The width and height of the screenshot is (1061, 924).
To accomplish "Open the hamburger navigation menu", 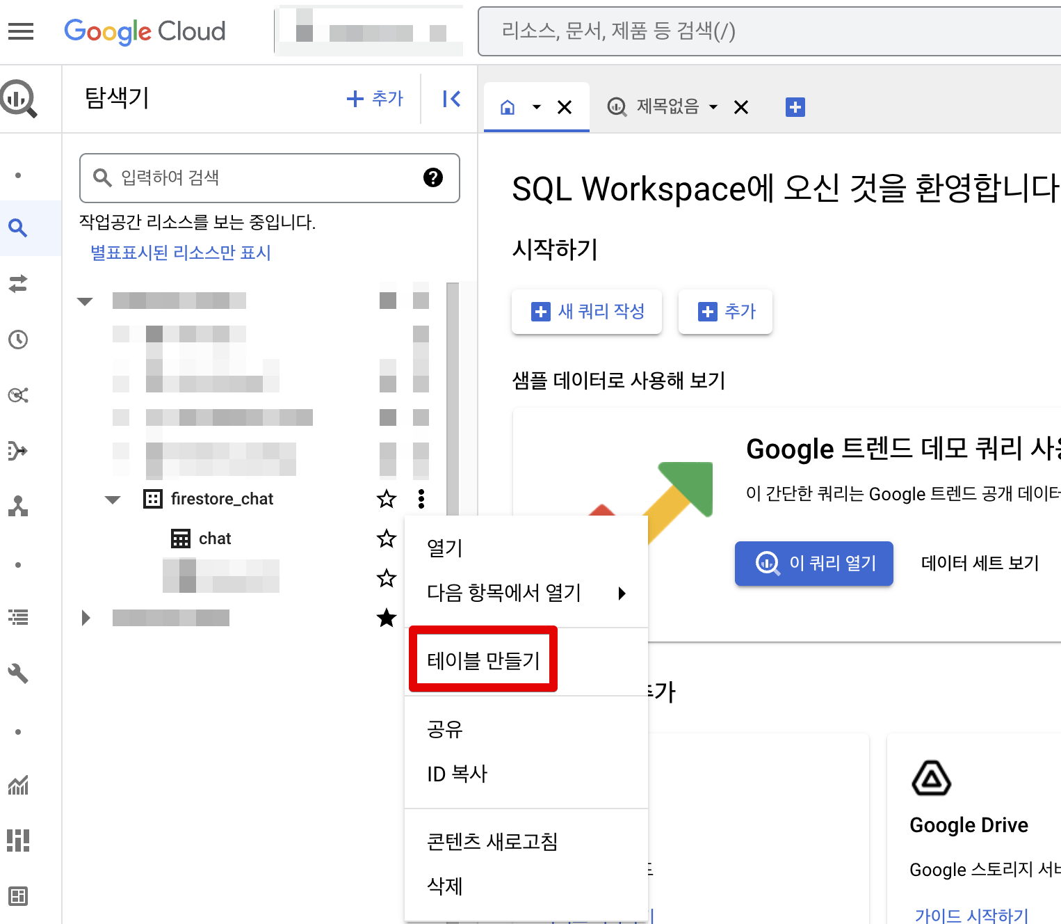I will click(x=21, y=31).
